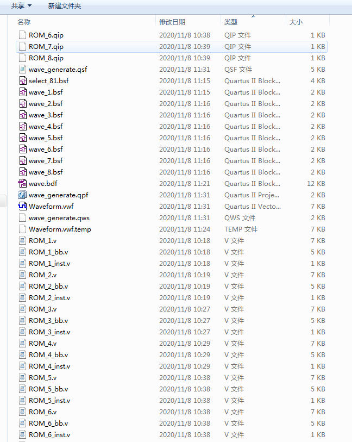Select the ROM_7.qip file name

point(46,46)
